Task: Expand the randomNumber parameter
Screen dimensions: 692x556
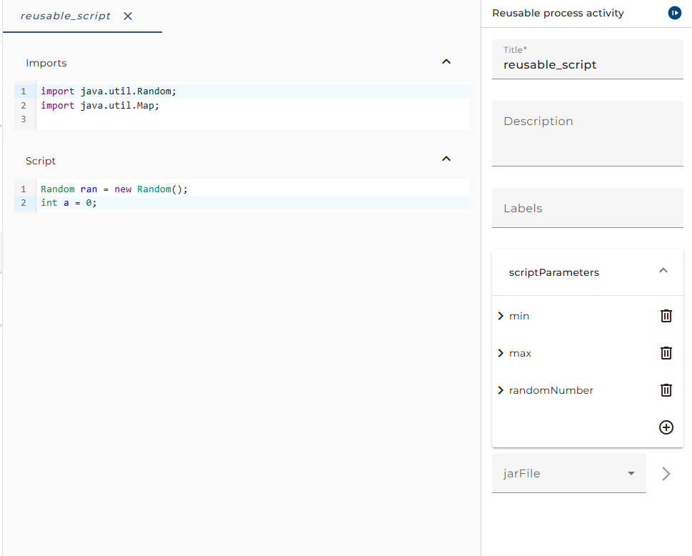Action: pos(501,390)
